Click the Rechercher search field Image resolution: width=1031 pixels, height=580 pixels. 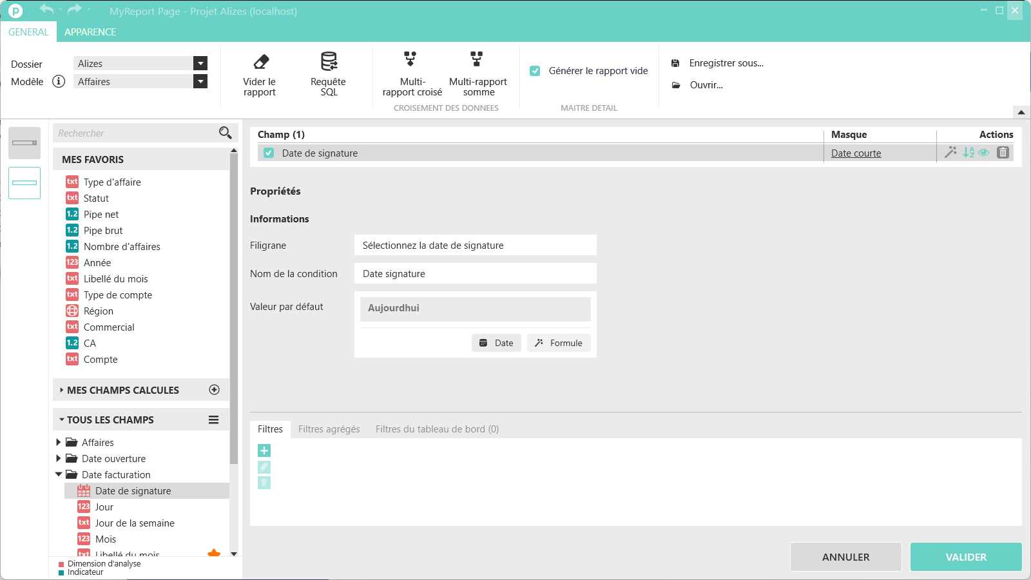[135, 133]
